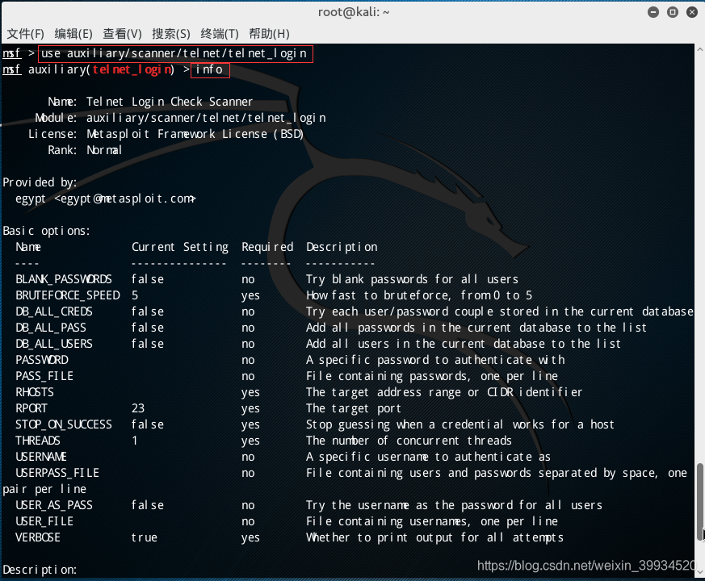This screenshot has width=705, height=581.
Task: Click the window title root@kali: ~
Action: click(x=354, y=12)
